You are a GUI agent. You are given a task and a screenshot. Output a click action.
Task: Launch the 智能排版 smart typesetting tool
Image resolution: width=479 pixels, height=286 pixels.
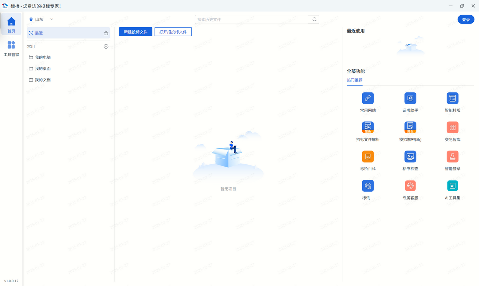tap(452, 102)
